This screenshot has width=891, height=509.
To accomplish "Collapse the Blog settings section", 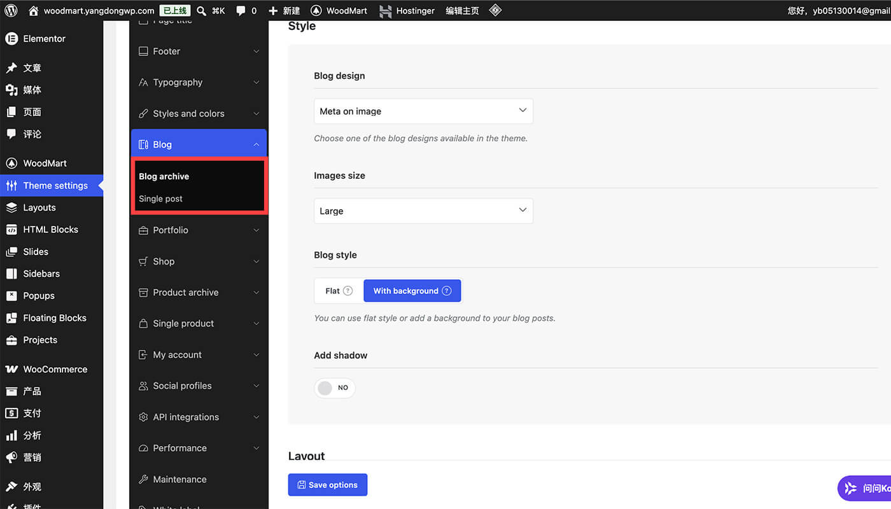I will click(199, 144).
